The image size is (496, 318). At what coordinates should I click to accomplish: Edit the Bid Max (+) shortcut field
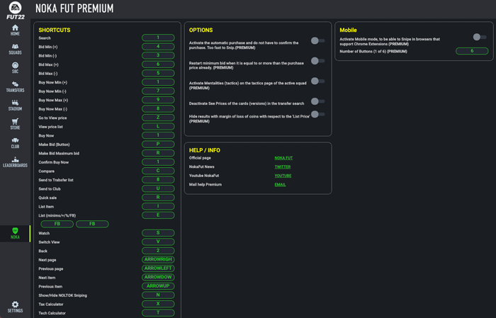click(158, 64)
